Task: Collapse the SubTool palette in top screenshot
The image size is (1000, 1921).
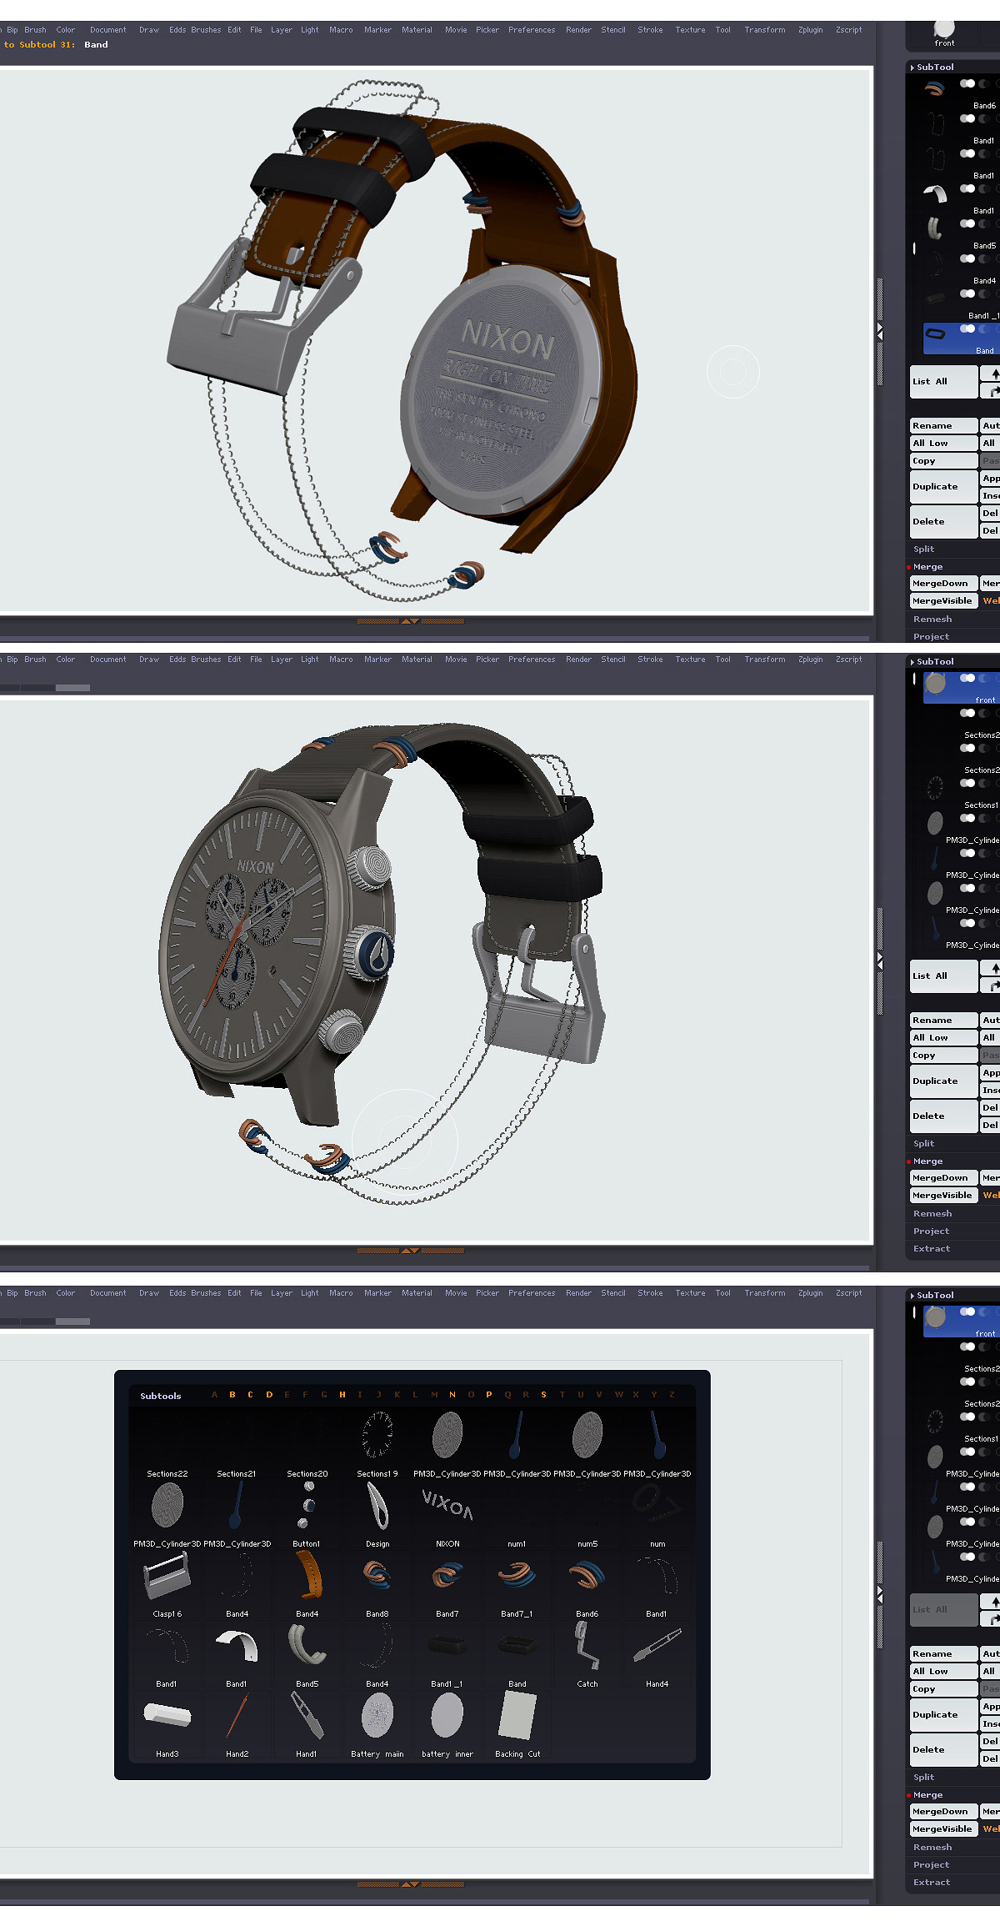Action: tap(932, 67)
